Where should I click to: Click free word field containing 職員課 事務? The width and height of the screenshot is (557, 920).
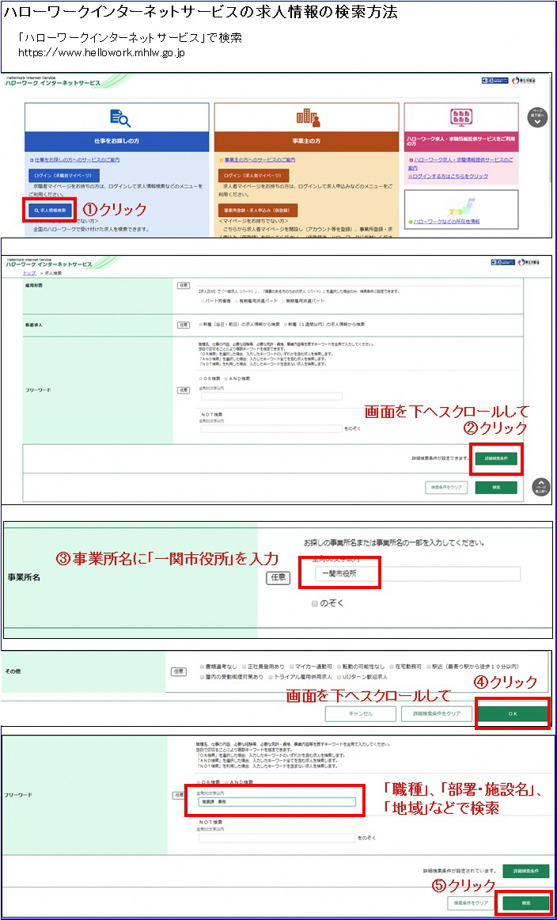pyautogui.click(x=278, y=803)
